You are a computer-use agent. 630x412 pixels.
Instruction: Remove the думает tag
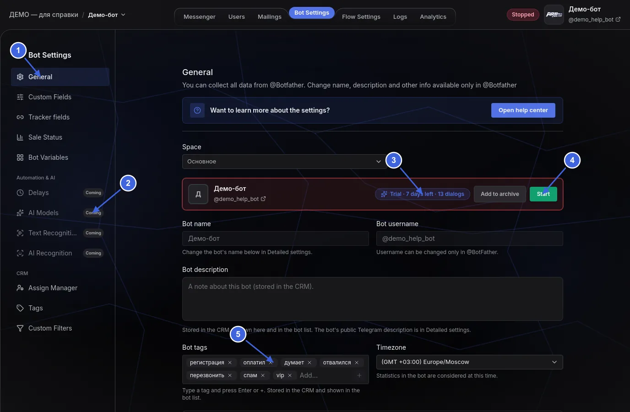310,363
